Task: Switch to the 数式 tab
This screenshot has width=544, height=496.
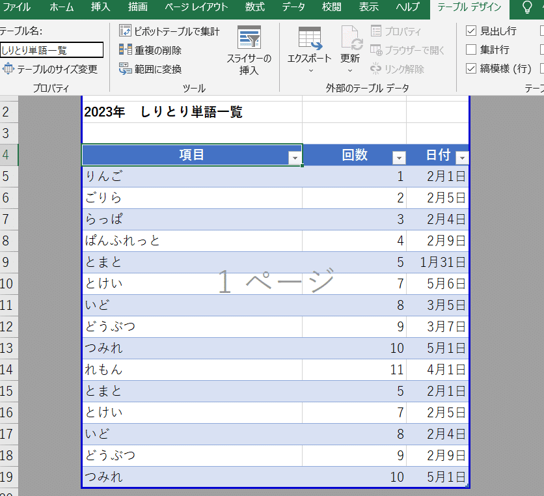Action: 255,7
